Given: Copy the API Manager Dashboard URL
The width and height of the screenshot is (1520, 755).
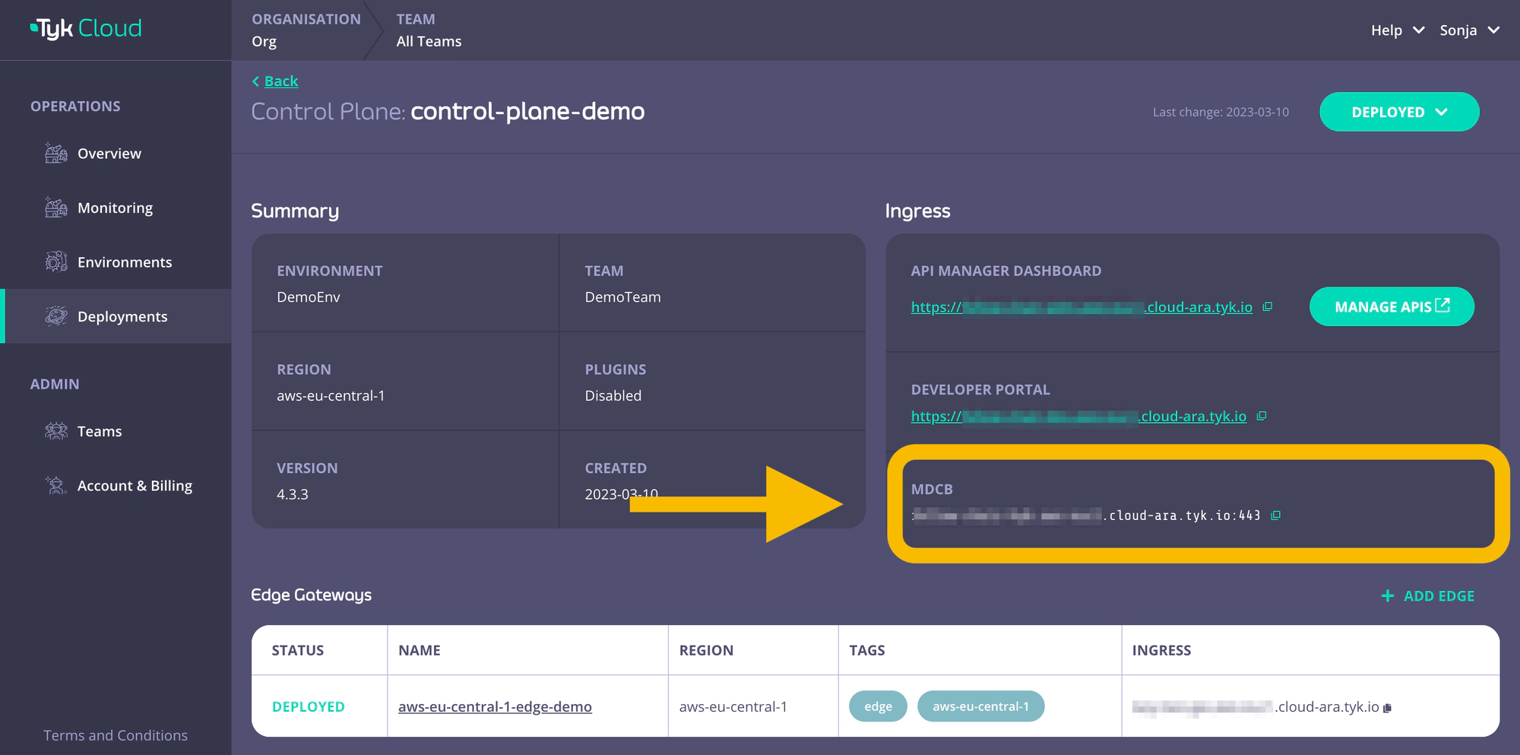Looking at the screenshot, I should [x=1267, y=307].
